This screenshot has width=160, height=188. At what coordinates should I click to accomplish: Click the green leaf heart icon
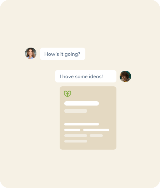pyautogui.click(x=67, y=93)
